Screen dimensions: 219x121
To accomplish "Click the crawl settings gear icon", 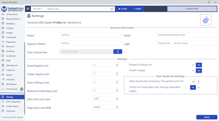I will [x=111, y=9].
